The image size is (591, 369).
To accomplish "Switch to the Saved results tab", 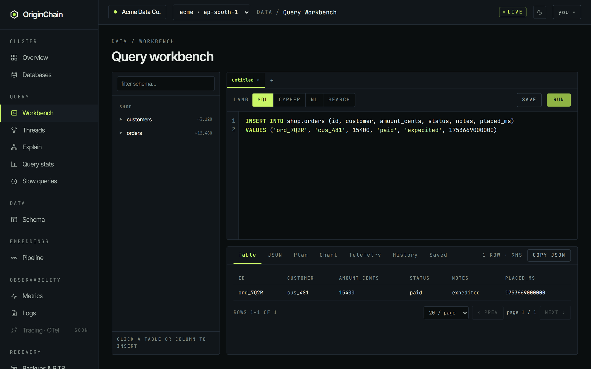I will pyautogui.click(x=438, y=255).
